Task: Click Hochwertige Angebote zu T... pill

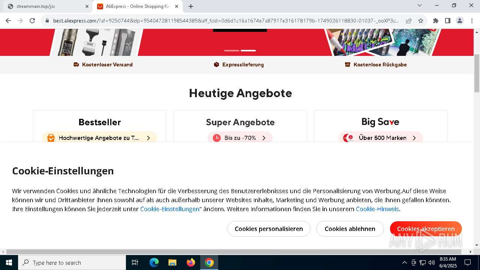Action: [x=99, y=138]
